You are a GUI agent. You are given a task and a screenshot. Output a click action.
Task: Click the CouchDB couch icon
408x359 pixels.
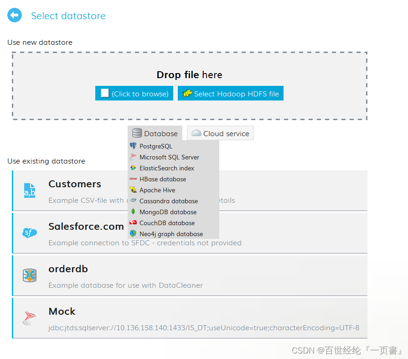coord(133,222)
